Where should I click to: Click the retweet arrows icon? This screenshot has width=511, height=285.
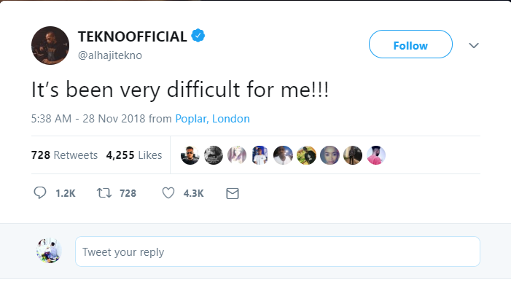[x=104, y=193]
